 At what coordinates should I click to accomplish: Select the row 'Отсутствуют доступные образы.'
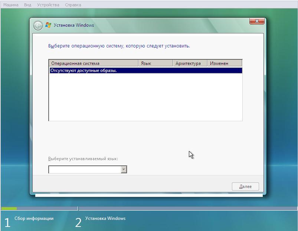146,70
